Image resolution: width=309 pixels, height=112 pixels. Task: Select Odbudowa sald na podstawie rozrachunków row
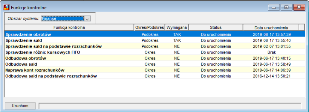click(155, 76)
